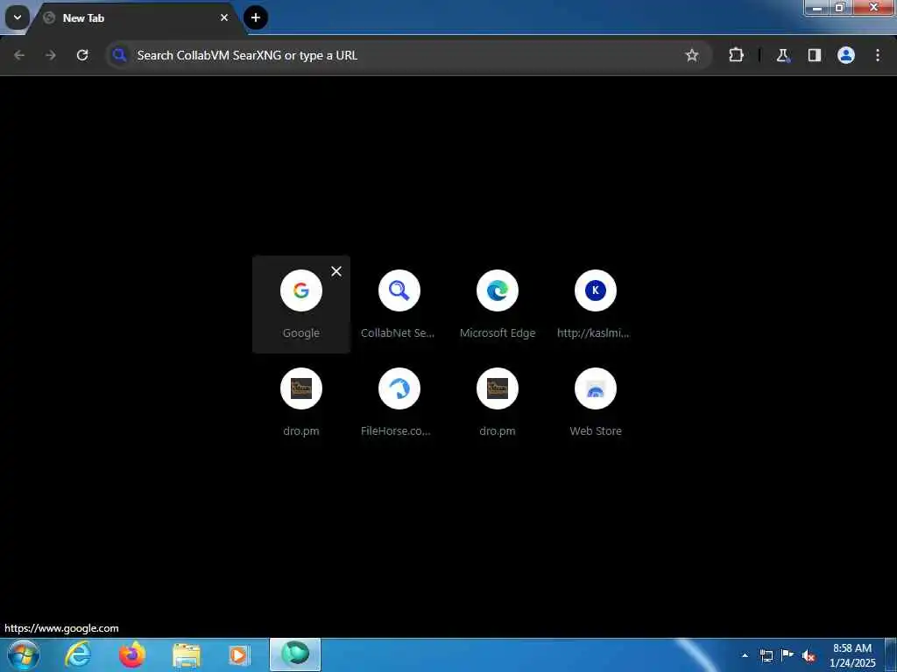Screen dimensions: 897x672
Task: Reload the current page
Action: [x=82, y=55]
